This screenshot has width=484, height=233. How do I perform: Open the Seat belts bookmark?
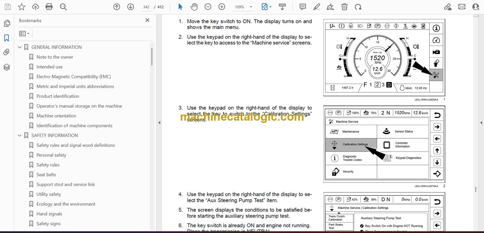[46, 175]
